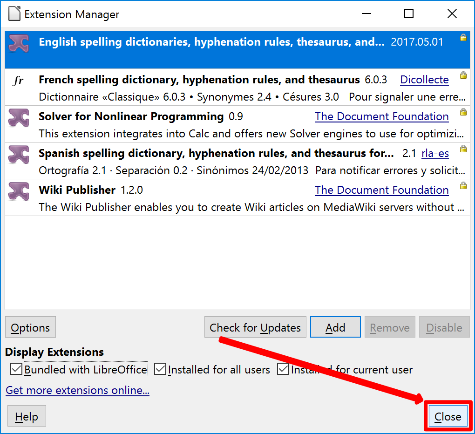The image size is (475, 434).
Task: Open Help for Extension Manager
Action: (x=27, y=416)
